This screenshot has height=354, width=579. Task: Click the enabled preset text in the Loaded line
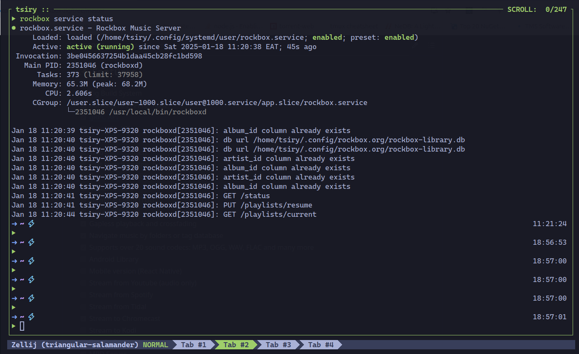coord(399,37)
